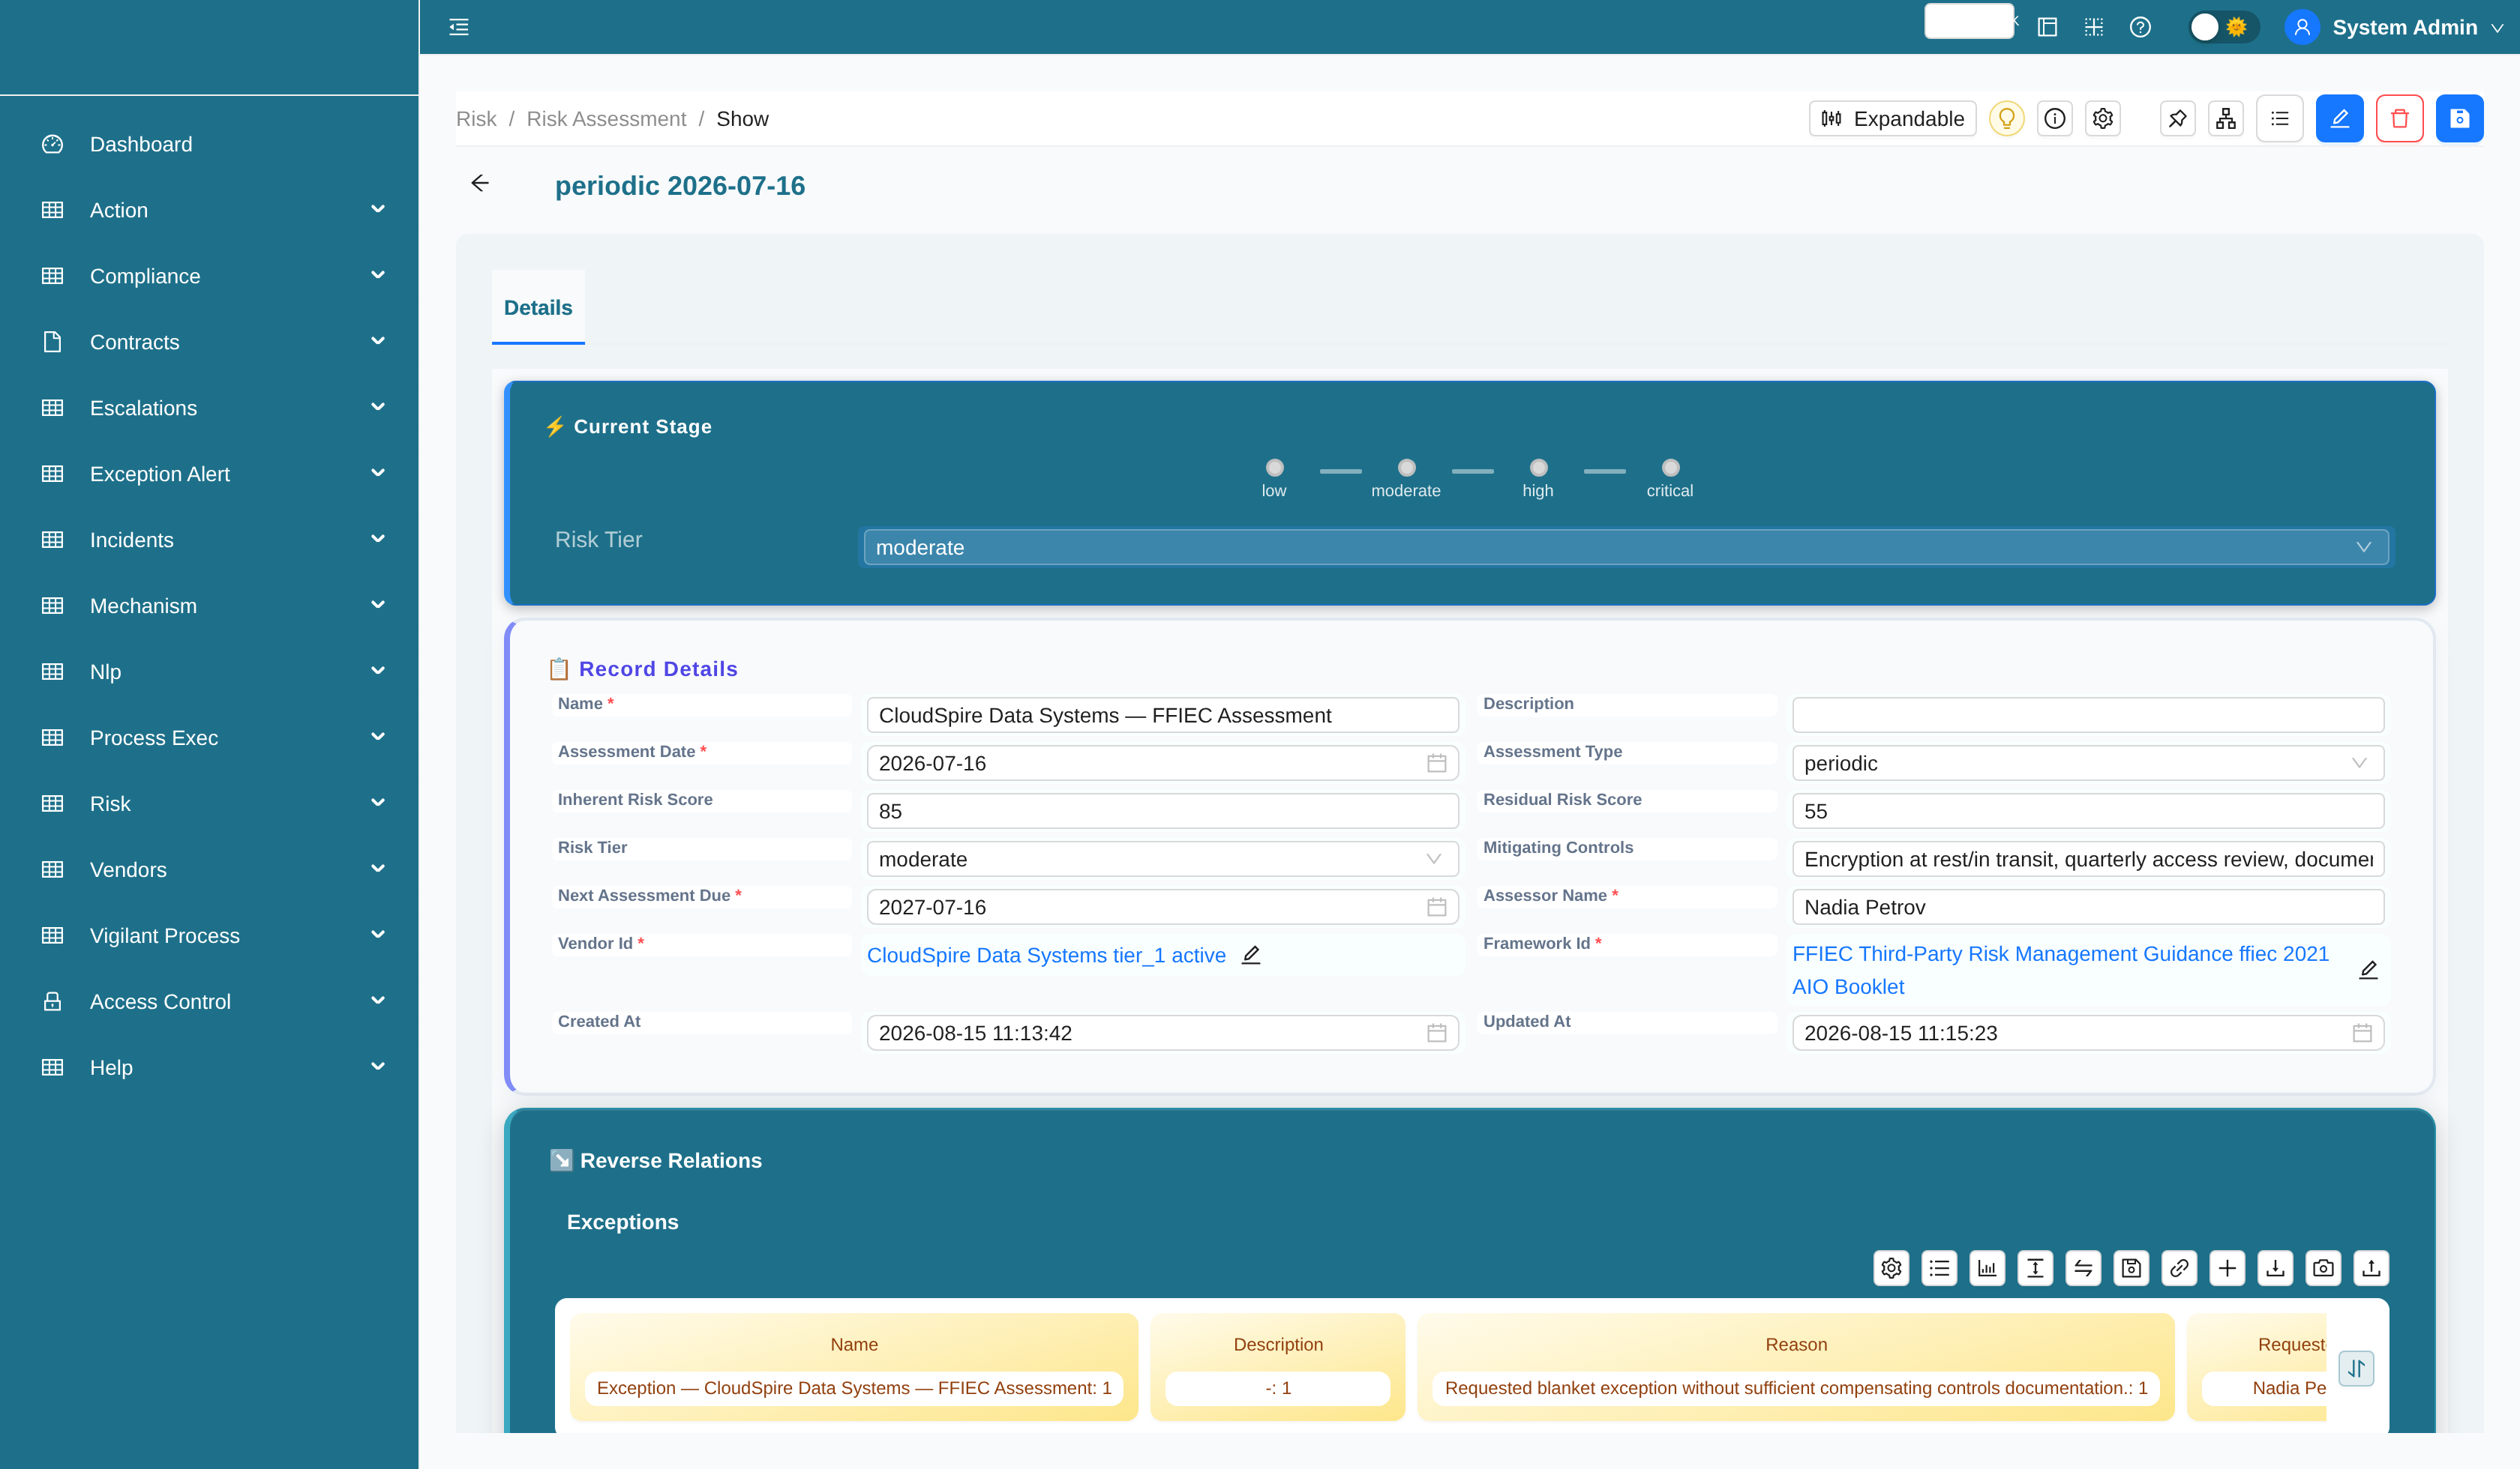The width and height of the screenshot is (2520, 1469).
Task: Open the hierarchy tree icon
Action: (2226, 119)
